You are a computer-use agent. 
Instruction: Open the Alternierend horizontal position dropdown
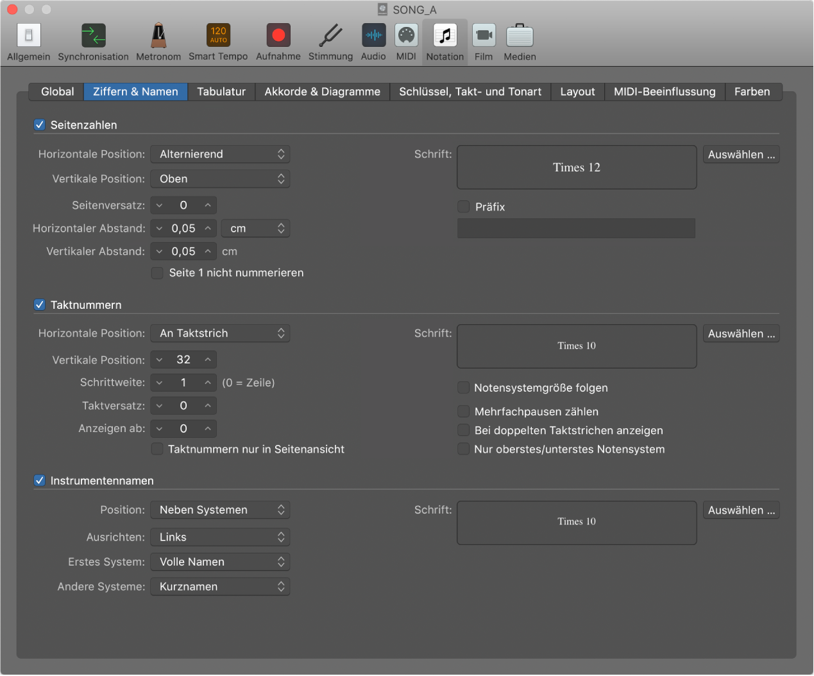click(x=220, y=154)
